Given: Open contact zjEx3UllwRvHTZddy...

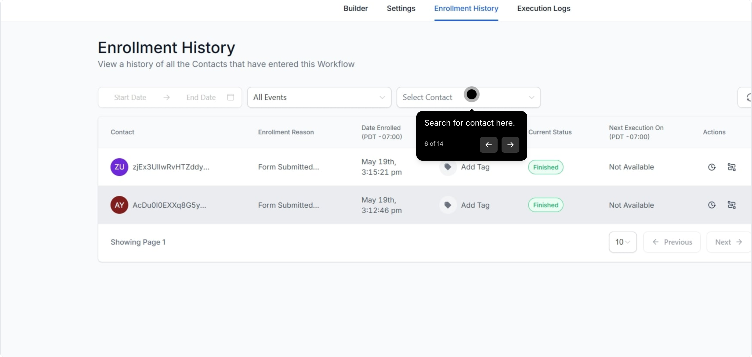Looking at the screenshot, I should pyautogui.click(x=171, y=167).
